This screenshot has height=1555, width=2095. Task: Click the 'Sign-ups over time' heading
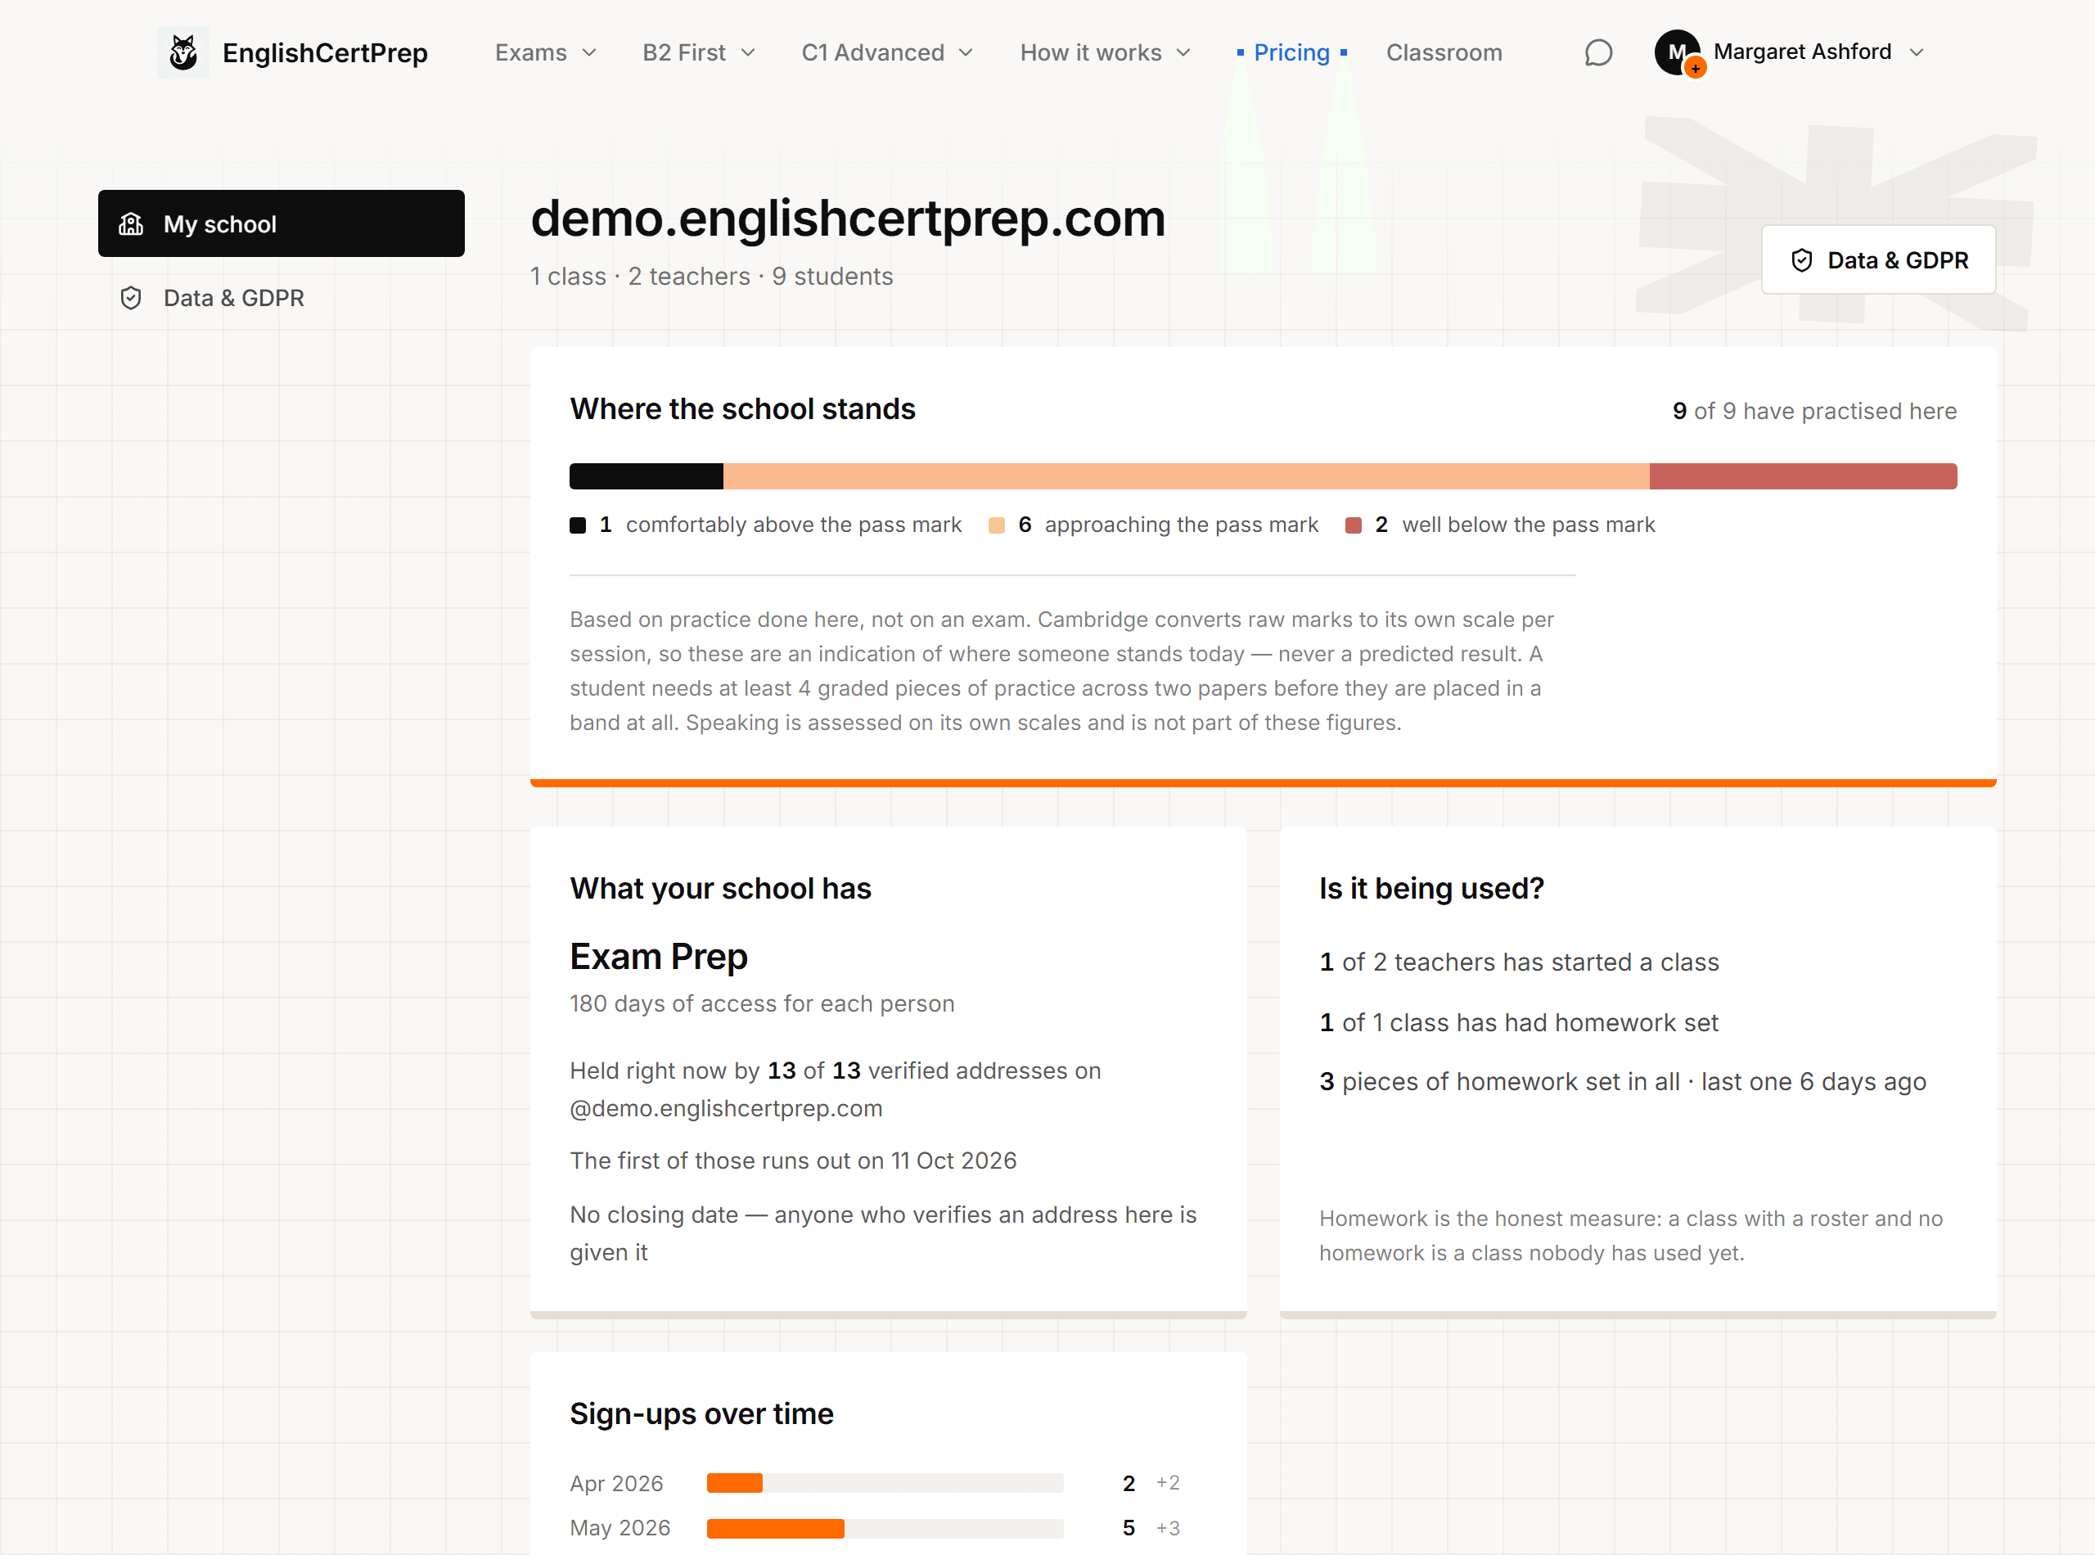701,1415
